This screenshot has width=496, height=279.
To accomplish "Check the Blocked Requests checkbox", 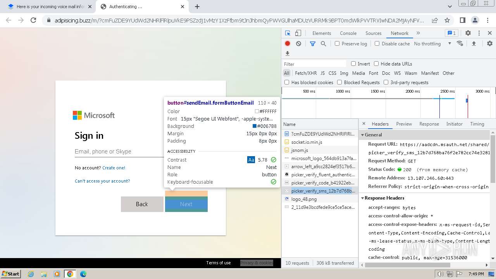I will pyautogui.click(x=339, y=82).
